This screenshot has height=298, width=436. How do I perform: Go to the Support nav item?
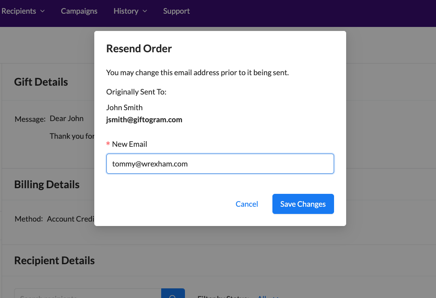click(176, 11)
